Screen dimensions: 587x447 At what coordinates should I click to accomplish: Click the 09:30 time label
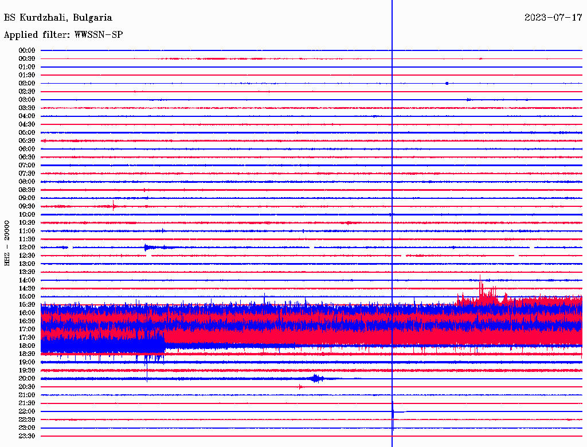27,206
